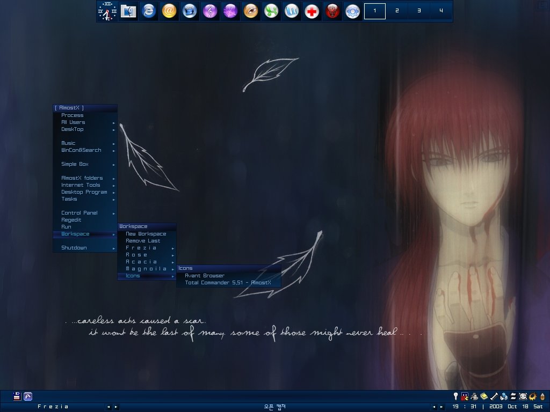Launch the red demon face icon
This screenshot has width=550, height=412.
pos(332,11)
